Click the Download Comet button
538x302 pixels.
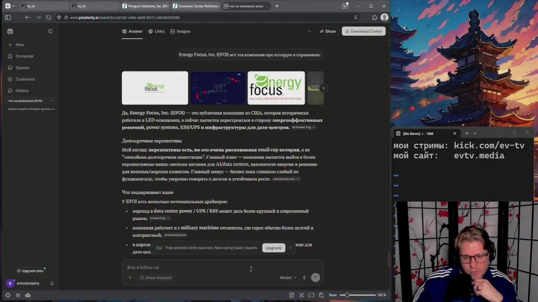pyautogui.click(x=364, y=31)
